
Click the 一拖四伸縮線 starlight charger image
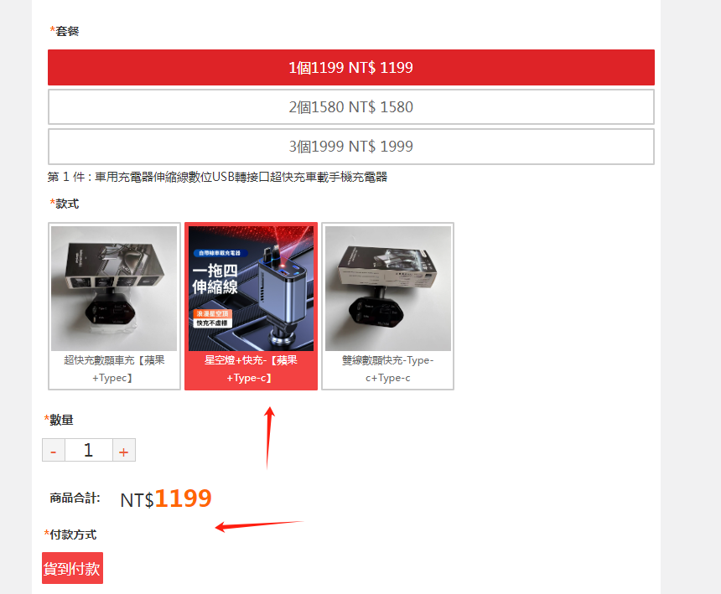[x=251, y=288]
